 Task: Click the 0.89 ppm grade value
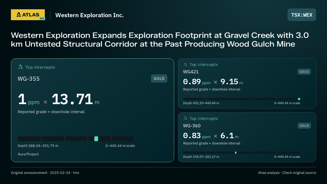click(x=197, y=82)
